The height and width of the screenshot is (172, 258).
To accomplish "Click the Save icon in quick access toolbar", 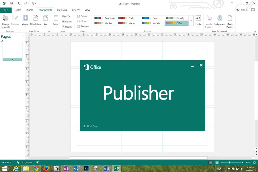I will 12,4.
